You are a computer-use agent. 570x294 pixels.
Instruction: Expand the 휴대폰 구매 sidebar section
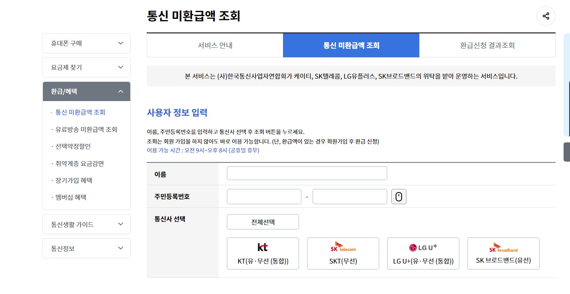tap(86, 43)
